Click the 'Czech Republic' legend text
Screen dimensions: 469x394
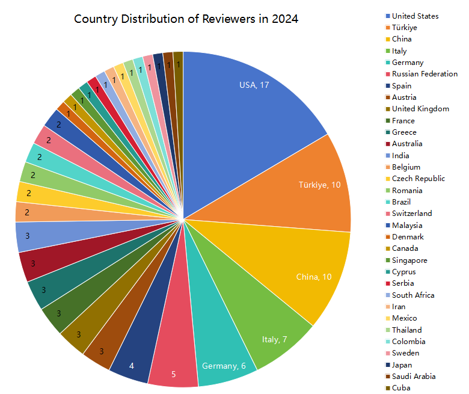(x=418, y=179)
